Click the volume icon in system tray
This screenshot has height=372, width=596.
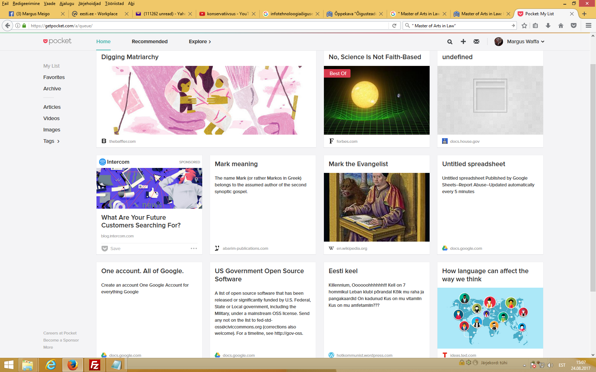[x=550, y=365]
